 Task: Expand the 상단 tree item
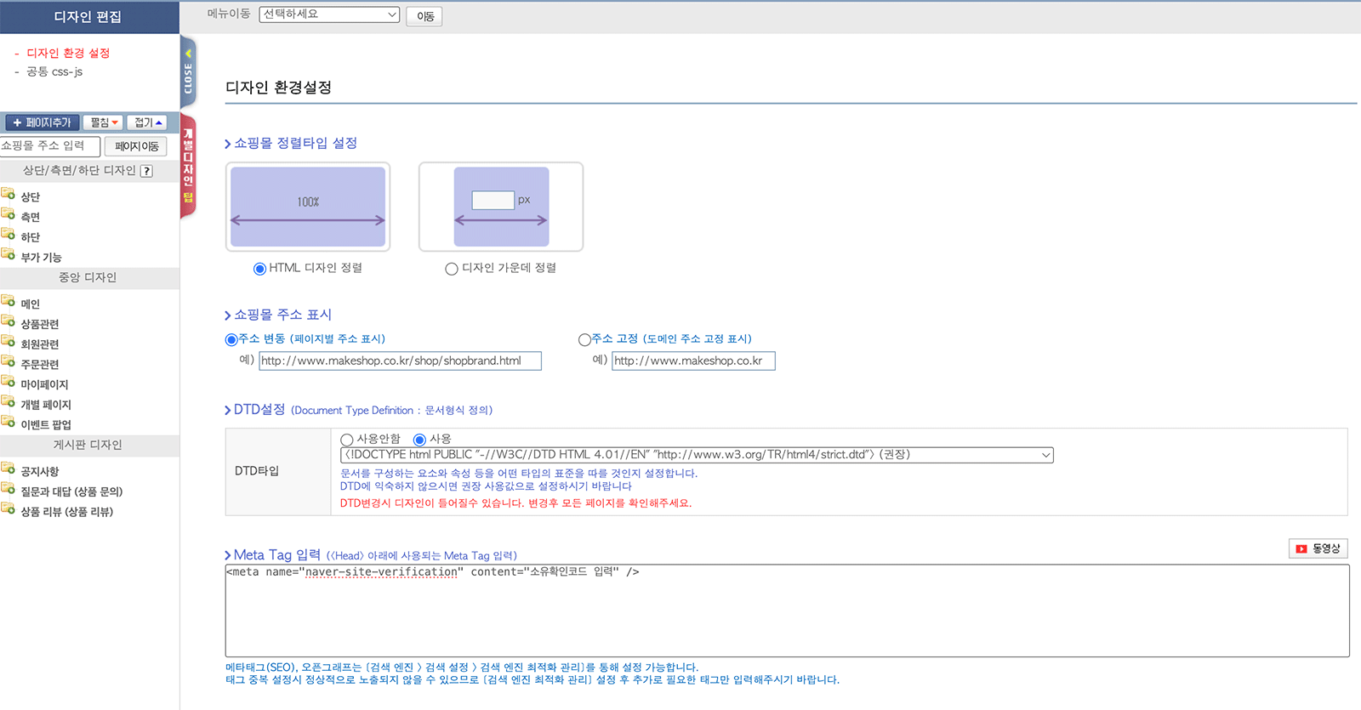(31, 196)
